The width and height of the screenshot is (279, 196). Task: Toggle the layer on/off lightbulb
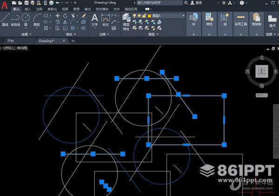point(134,16)
